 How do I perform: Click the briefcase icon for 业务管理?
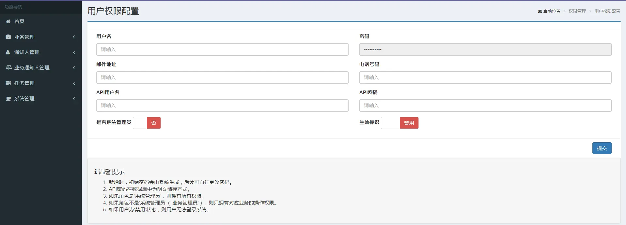click(8, 37)
